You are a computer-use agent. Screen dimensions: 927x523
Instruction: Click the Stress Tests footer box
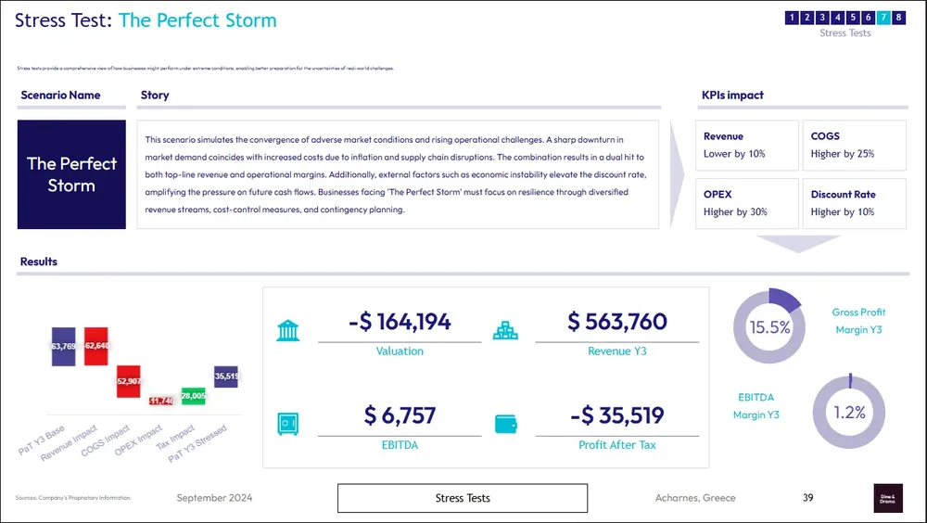[463, 498]
